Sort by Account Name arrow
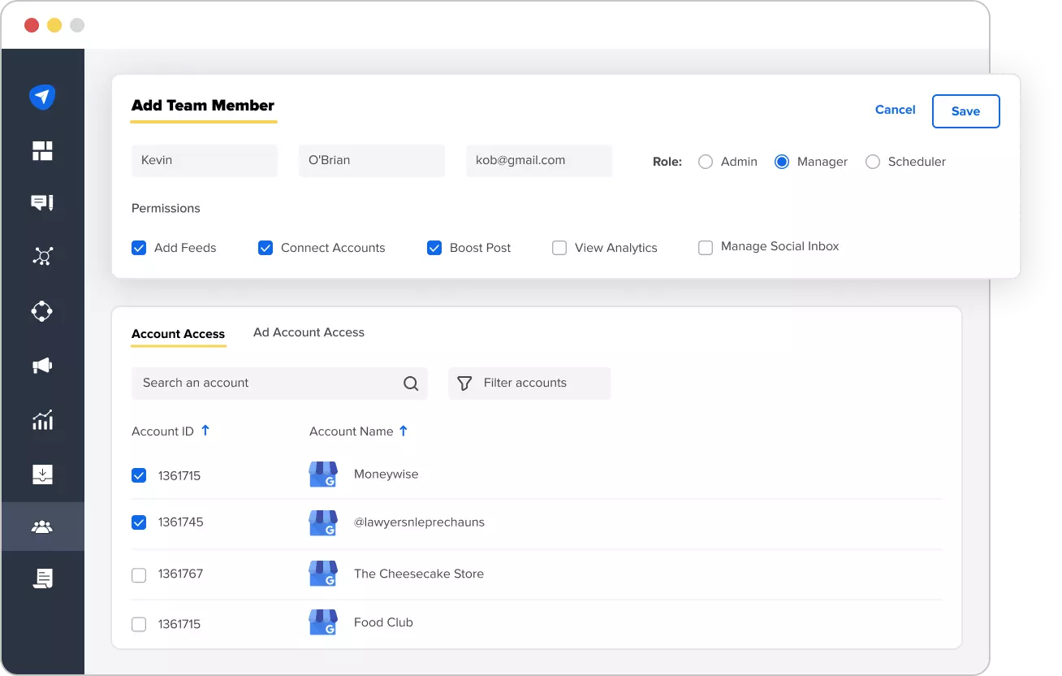 click(x=404, y=431)
